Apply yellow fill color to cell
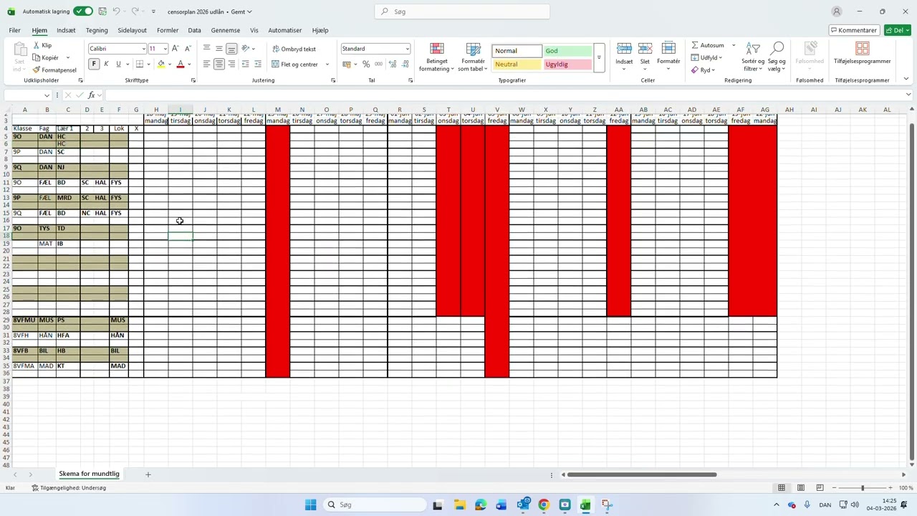Viewport: 917px width, 516px height. pyautogui.click(x=160, y=64)
